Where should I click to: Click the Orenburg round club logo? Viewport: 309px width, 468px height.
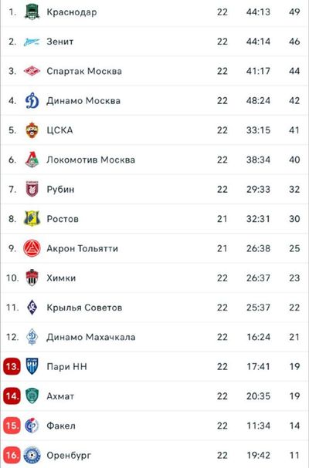32,455
